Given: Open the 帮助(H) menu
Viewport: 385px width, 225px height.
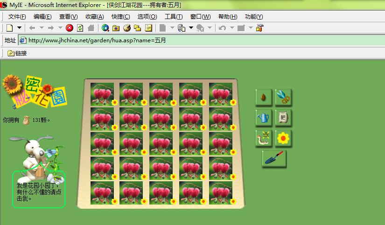Looking at the screenshot, I should tap(228, 17).
